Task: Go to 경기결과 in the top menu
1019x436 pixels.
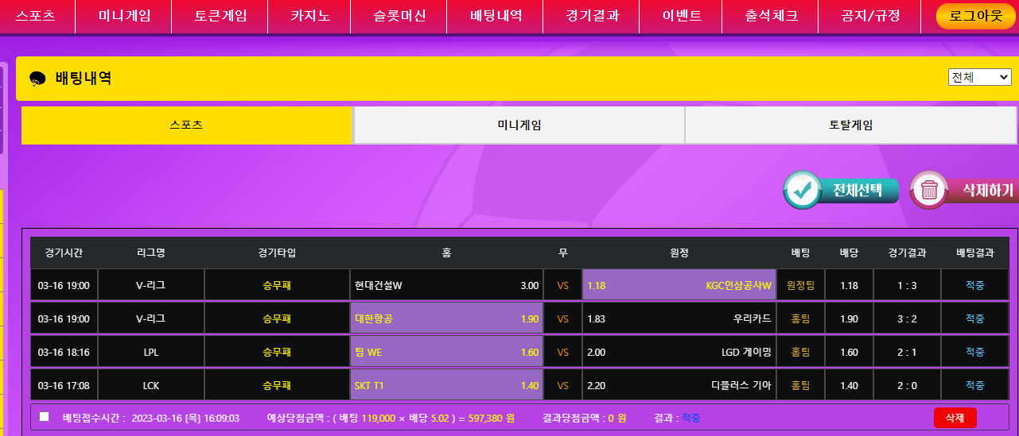Action: tap(593, 16)
